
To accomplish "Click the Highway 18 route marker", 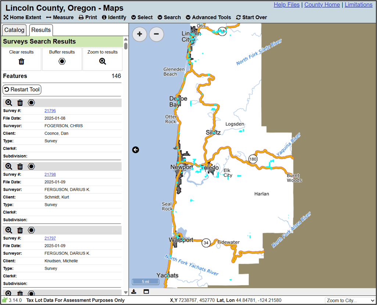I will click(x=222, y=31).
